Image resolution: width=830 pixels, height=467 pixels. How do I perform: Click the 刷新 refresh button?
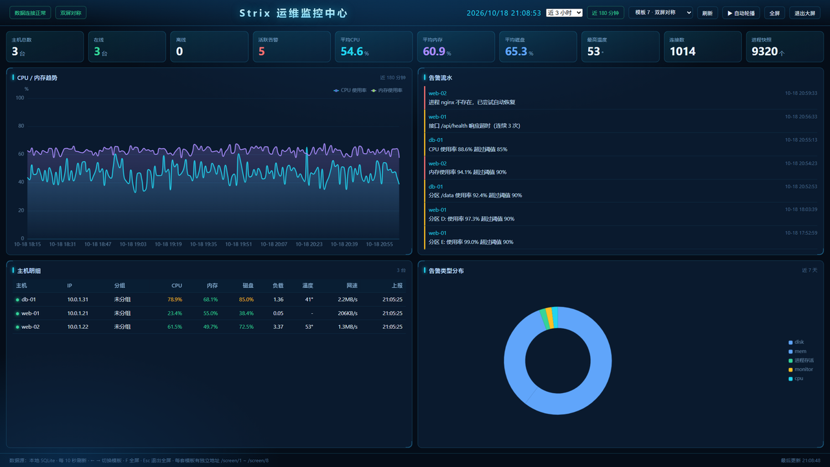click(707, 13)
